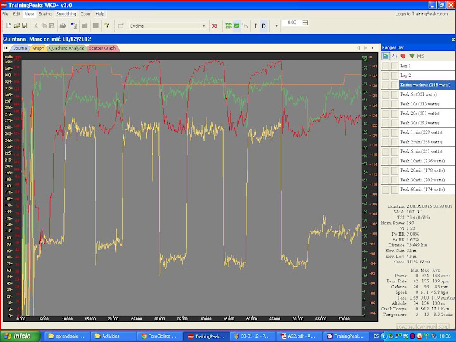Click the M:S button in Ranges Bar
This screenshot has height=342, width=456.
[421, 56]
